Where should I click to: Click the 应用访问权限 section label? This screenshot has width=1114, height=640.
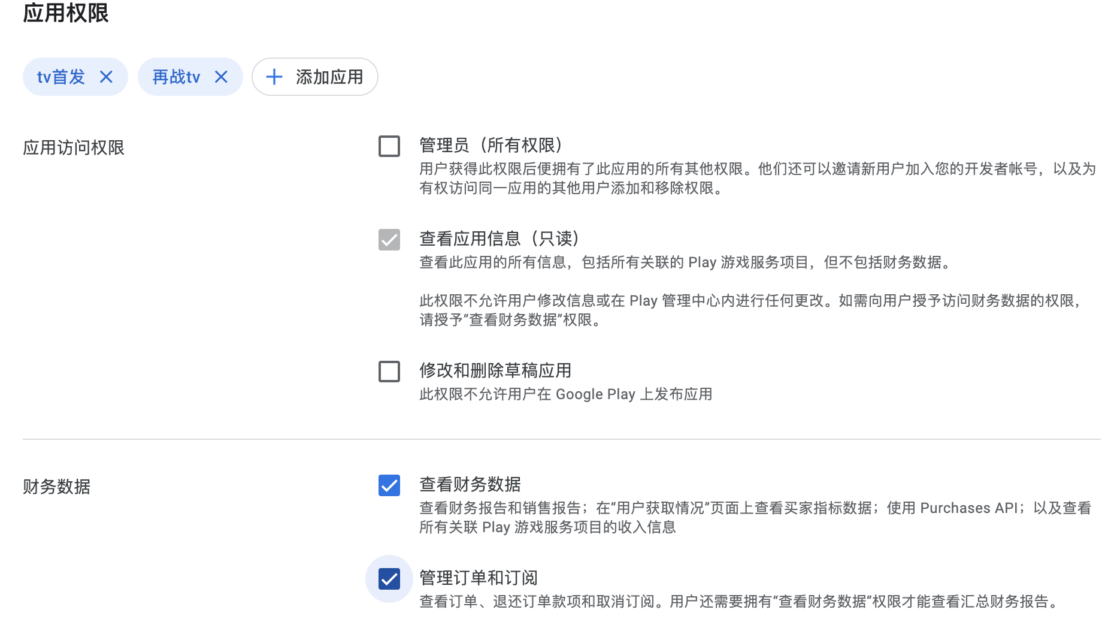pos(74,146)
